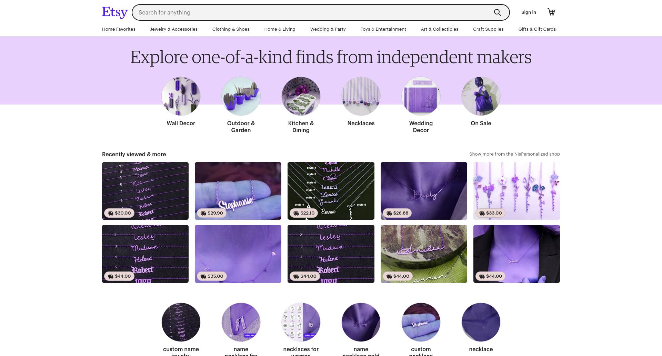
Task: Select the Wall Decor category circle
Action: pyautogui.click(x=181, y=96)
